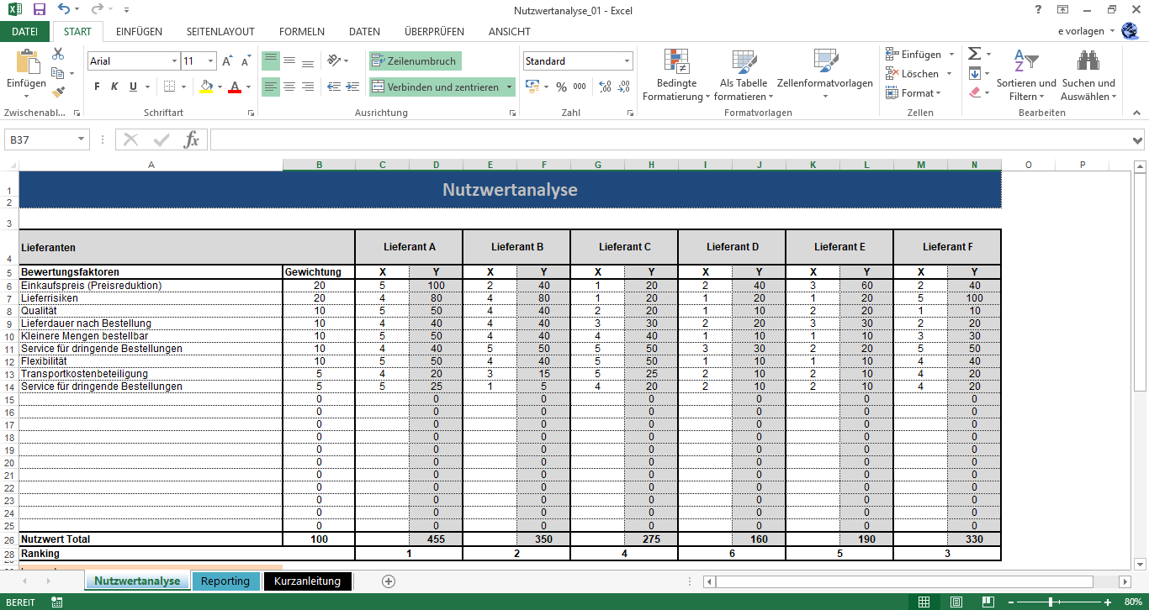Click the yellow fill color bucket
This screenshot has width=1149, height=610.
207,87
